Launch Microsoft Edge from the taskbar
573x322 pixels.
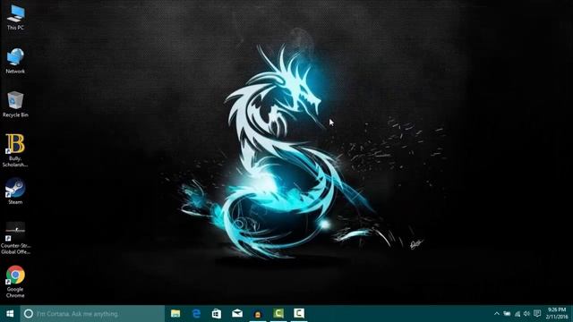pos(196,314)
